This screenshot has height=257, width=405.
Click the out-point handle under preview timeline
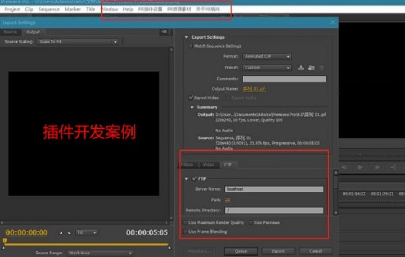click(x=170, y=248)
